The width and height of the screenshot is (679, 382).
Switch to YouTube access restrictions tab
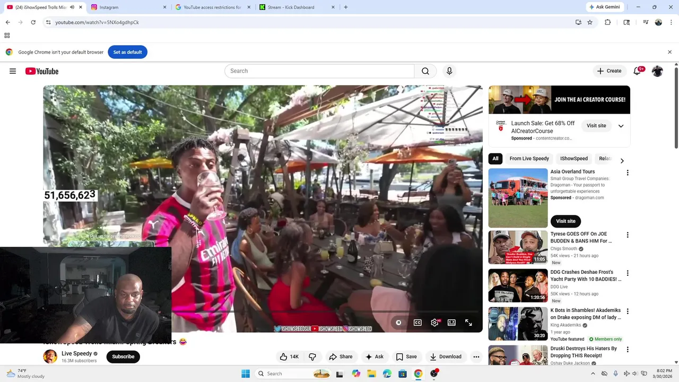(x=212, y=7)
